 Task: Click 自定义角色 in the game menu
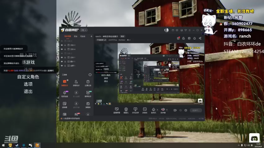point(28,77)
